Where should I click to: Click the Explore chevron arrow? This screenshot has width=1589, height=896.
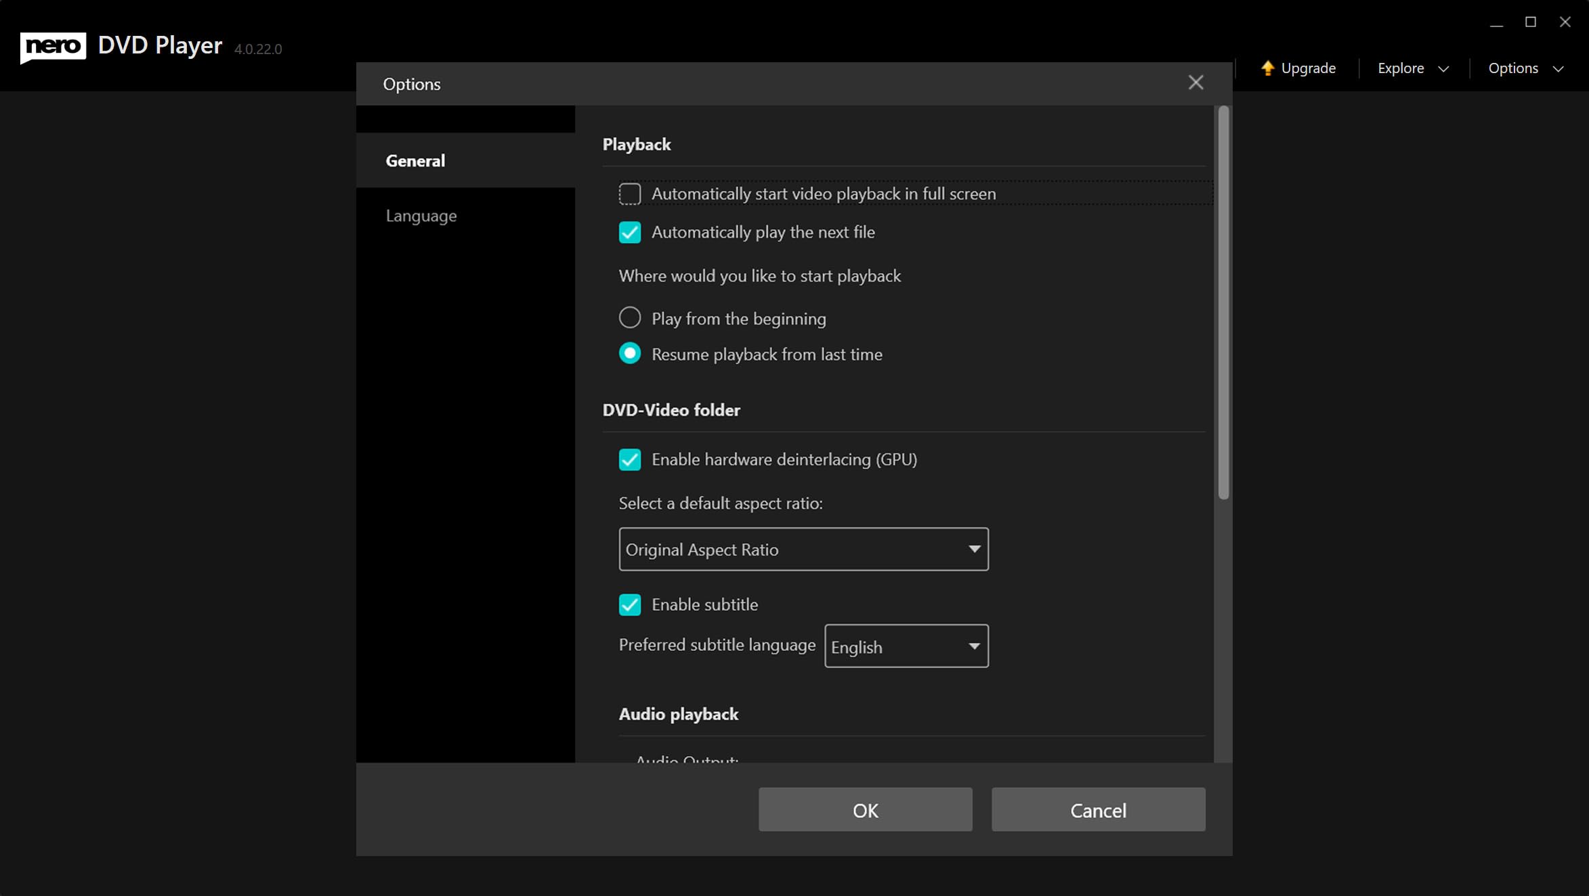[1443, 69]
